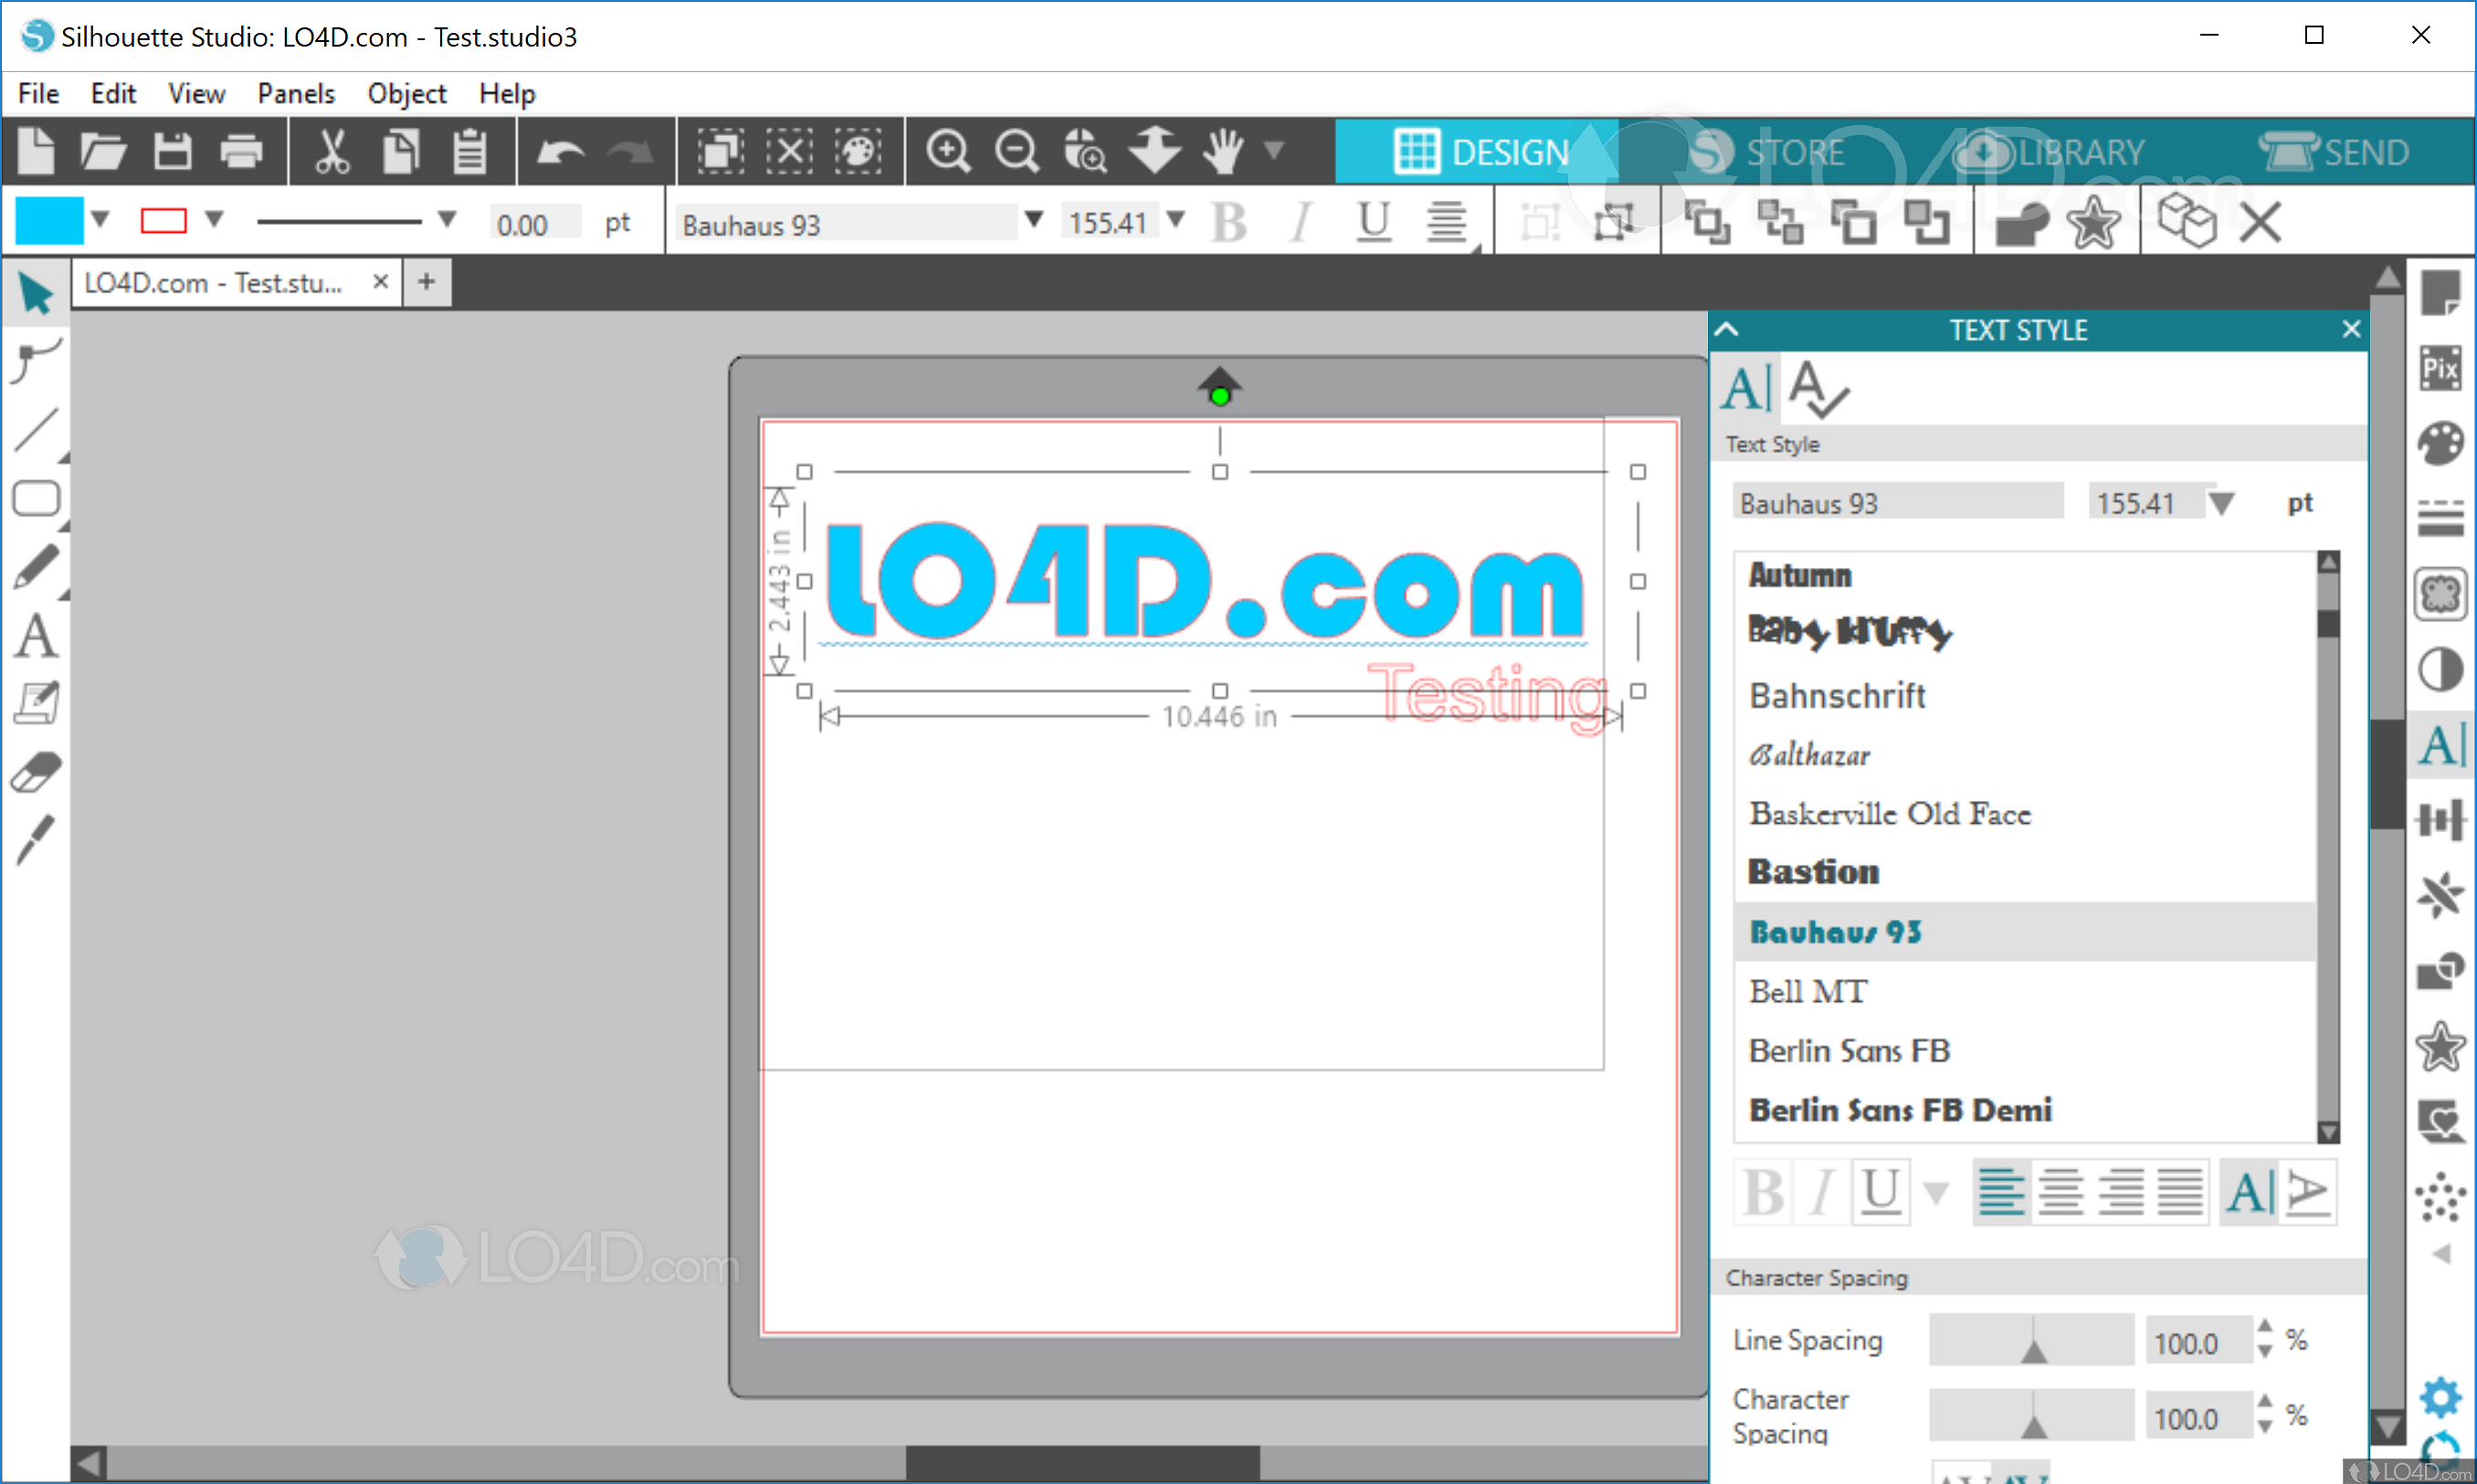This screenshot has width=2477, height=1484.
Task: Select Berlin Sans FB font
Action: coord(1849,1050)
